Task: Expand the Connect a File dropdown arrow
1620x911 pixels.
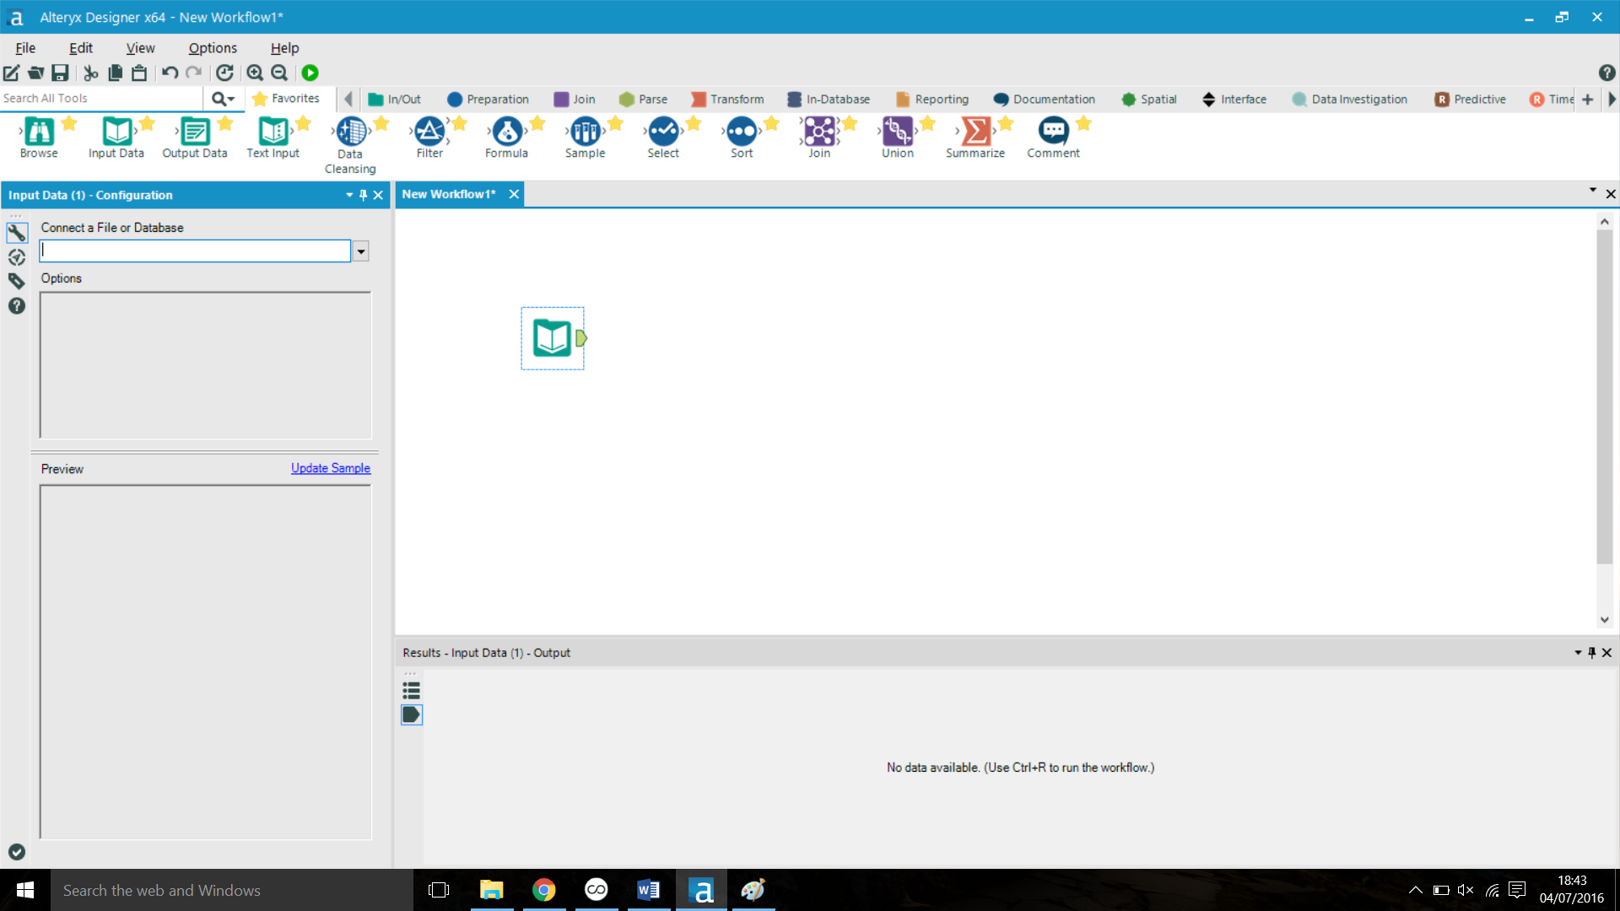Action: 361,251
